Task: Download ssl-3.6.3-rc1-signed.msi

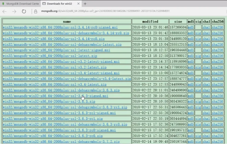Action: pos(59,113)
